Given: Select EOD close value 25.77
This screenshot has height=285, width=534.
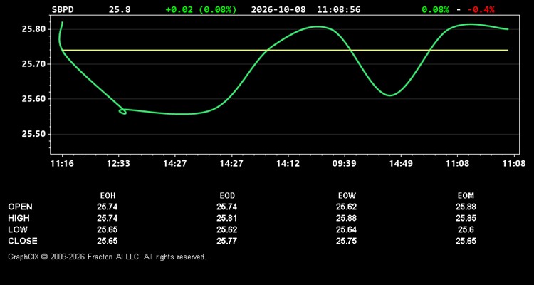Looking at the screenshot, I should pyautogui.click(x=227, y=241).
